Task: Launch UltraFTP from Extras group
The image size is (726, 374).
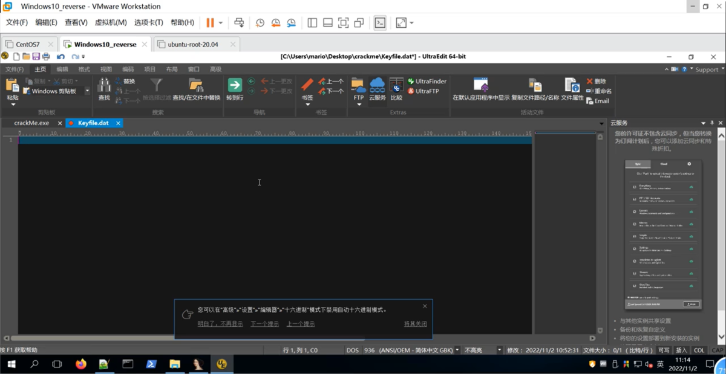Action: click(423, 91)
